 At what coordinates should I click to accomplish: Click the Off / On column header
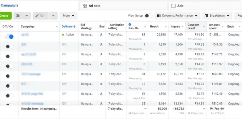(8, 26)
